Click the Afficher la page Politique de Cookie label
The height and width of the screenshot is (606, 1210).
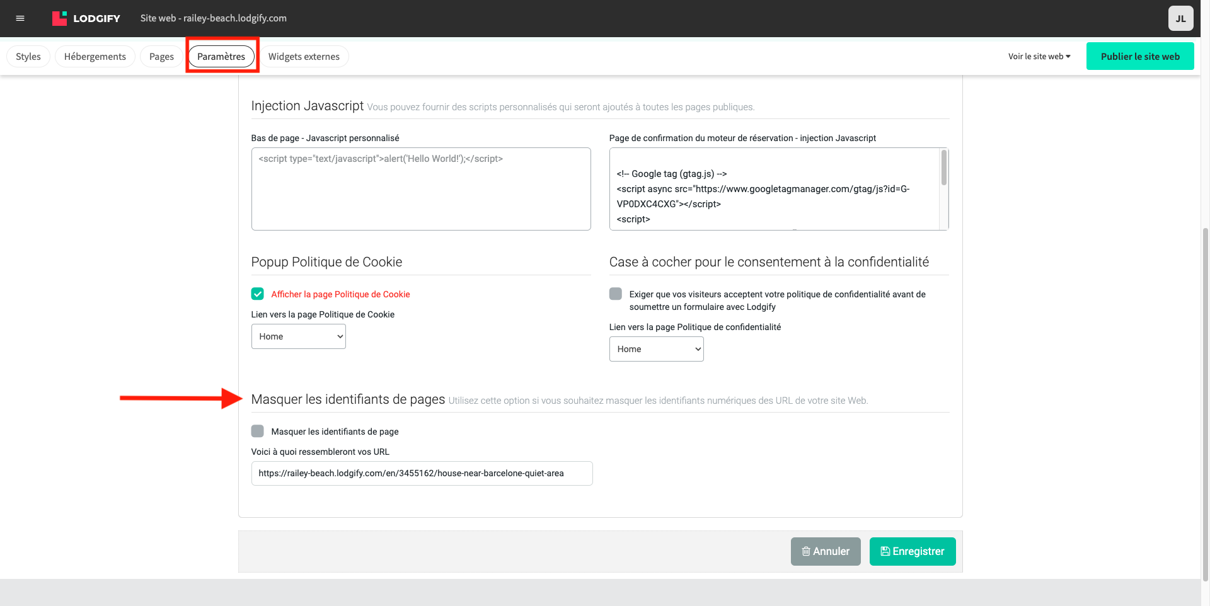(x=340, y=294)
